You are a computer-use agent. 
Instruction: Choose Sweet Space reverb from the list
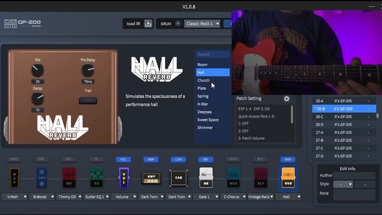[x=212, y=119]
